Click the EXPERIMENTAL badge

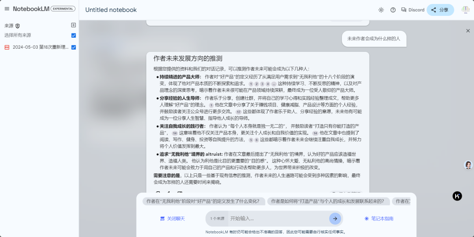(63, 9)
